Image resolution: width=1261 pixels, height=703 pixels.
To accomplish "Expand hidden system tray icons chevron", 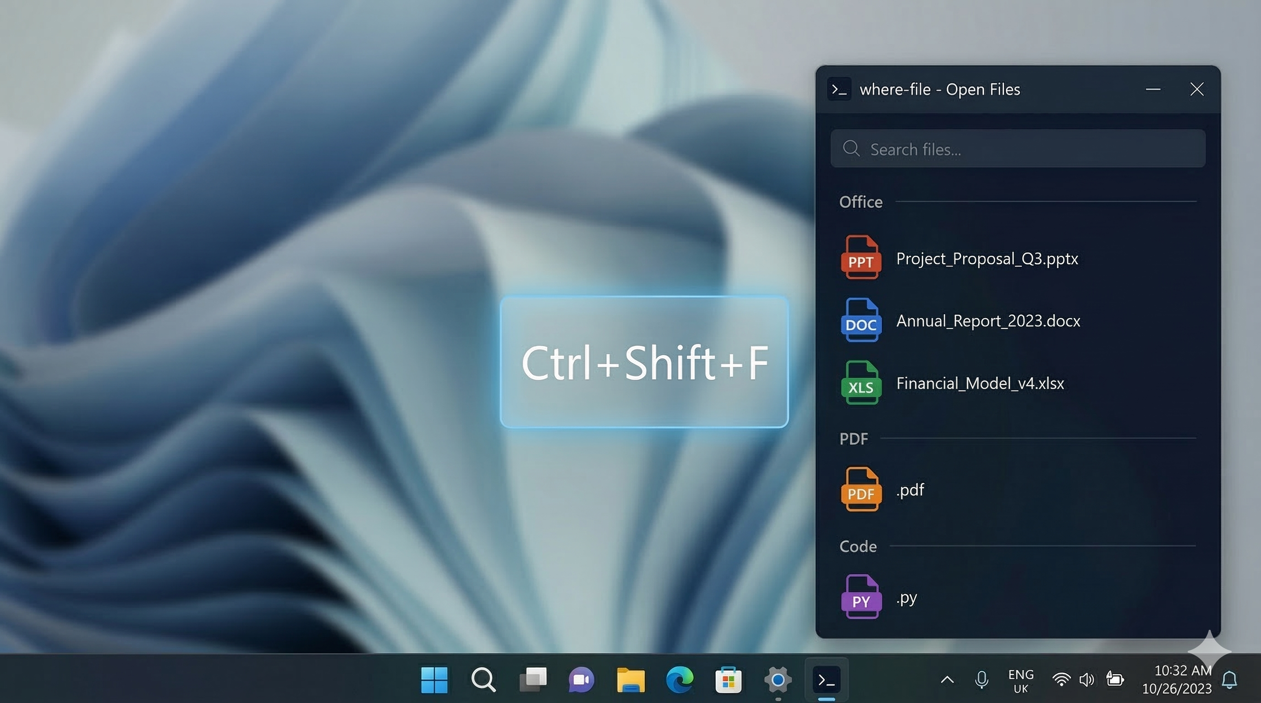I will point(947,680).
